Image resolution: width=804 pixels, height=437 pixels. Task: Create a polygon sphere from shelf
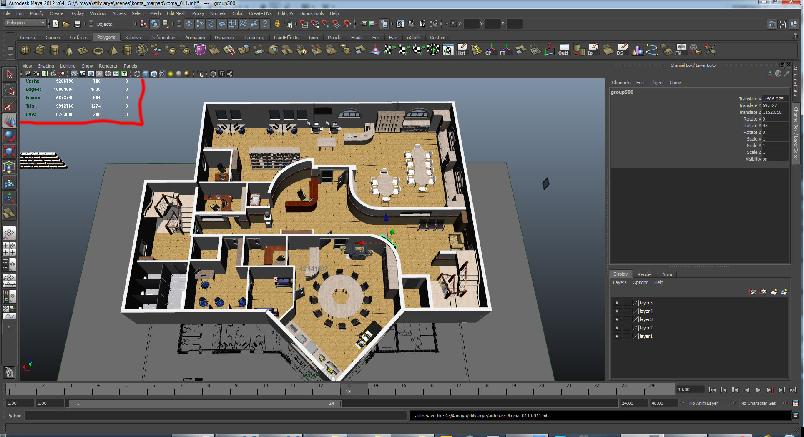point(25,50)
